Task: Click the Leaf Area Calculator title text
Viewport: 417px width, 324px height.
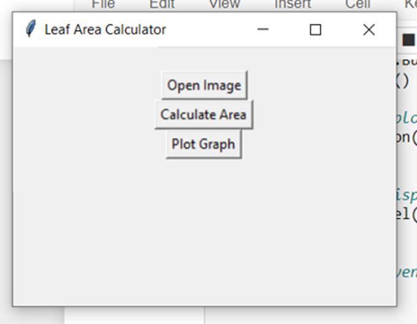Action: tap(105, 29)
